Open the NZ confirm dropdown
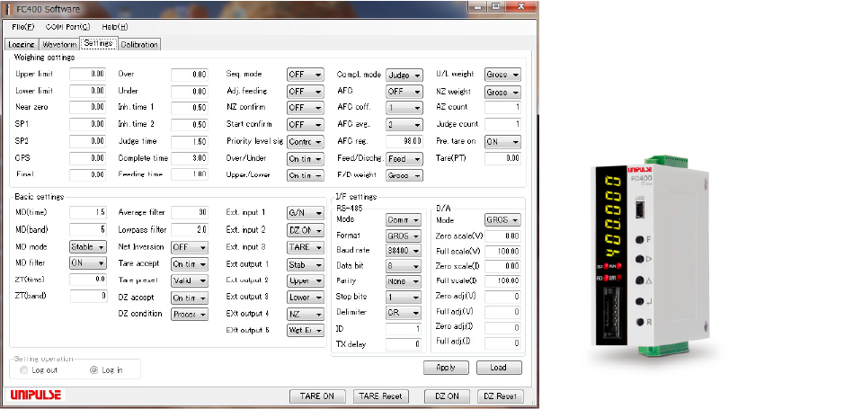The width and height of the screenshot is (844, 409). 306,108
